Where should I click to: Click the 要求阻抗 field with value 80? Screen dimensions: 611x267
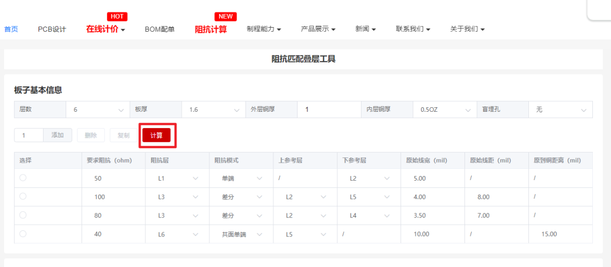point(113,215)
